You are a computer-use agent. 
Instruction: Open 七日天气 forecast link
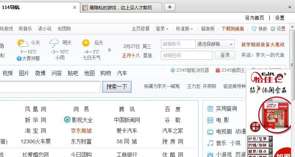click(x=92, y=58)
